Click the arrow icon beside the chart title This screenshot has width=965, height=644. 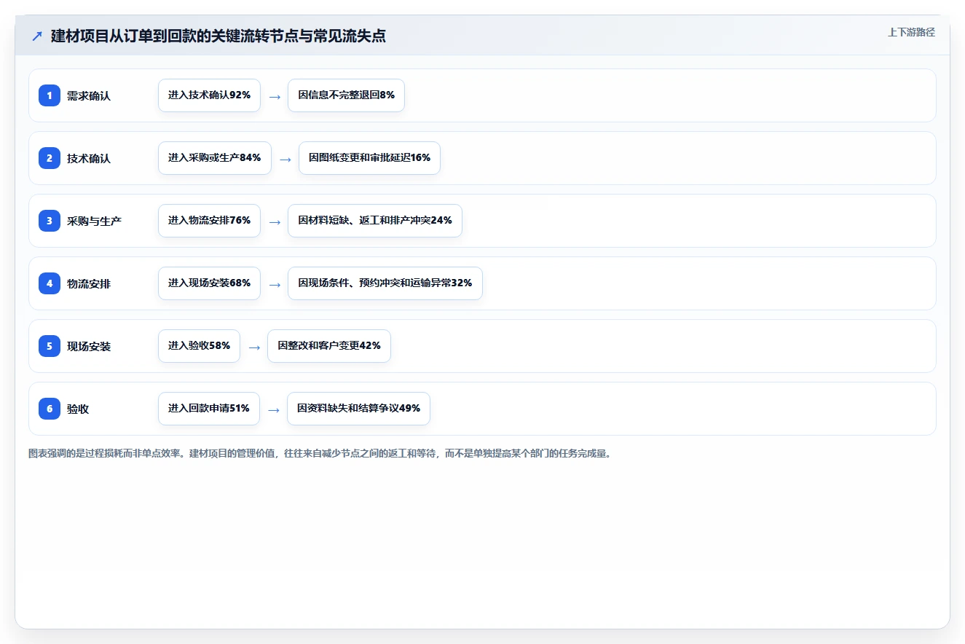[x=37, y=36]
